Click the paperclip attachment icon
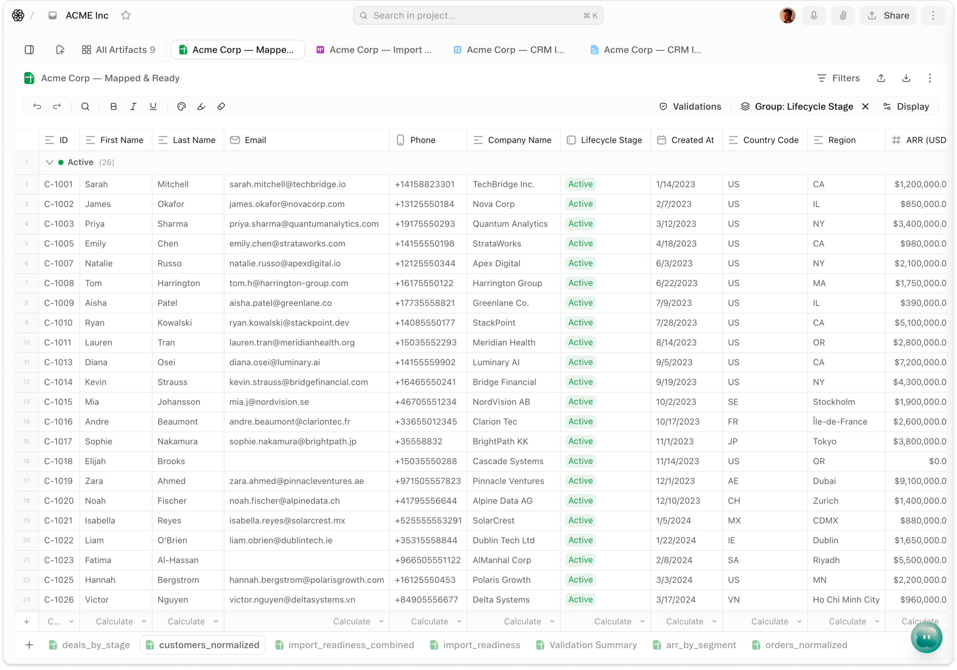Image resolution: width=957 pixels, height=670 pixels. [x=843, y=16]
